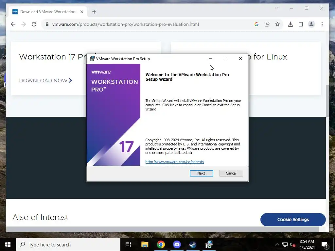Click the network icon in the system tray
This screenshot has width=335, height=251.
point(285,244)
